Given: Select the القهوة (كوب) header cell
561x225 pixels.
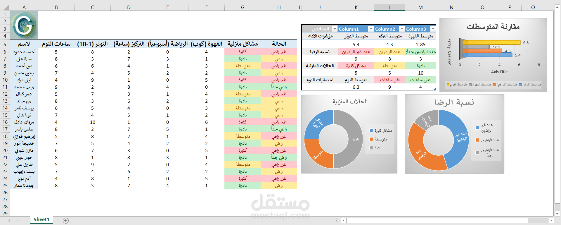Looking at the screenshot, I should tap(206, 44).
